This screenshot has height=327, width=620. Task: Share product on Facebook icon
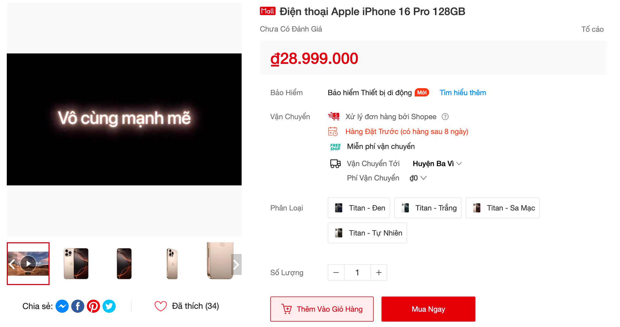click(x=77, y=306)
